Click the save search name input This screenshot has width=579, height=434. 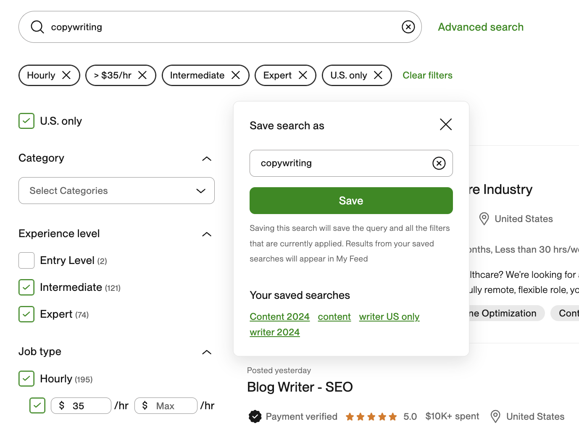pyautogui.click(x=351, y=163)
